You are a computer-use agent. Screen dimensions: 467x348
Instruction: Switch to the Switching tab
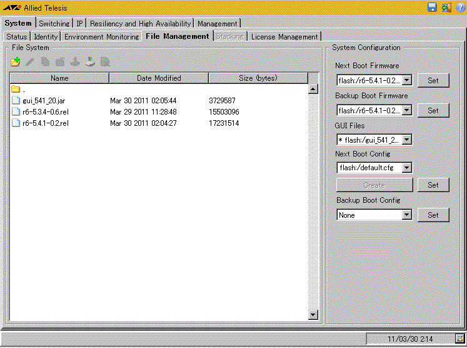[x=54, y=23]
